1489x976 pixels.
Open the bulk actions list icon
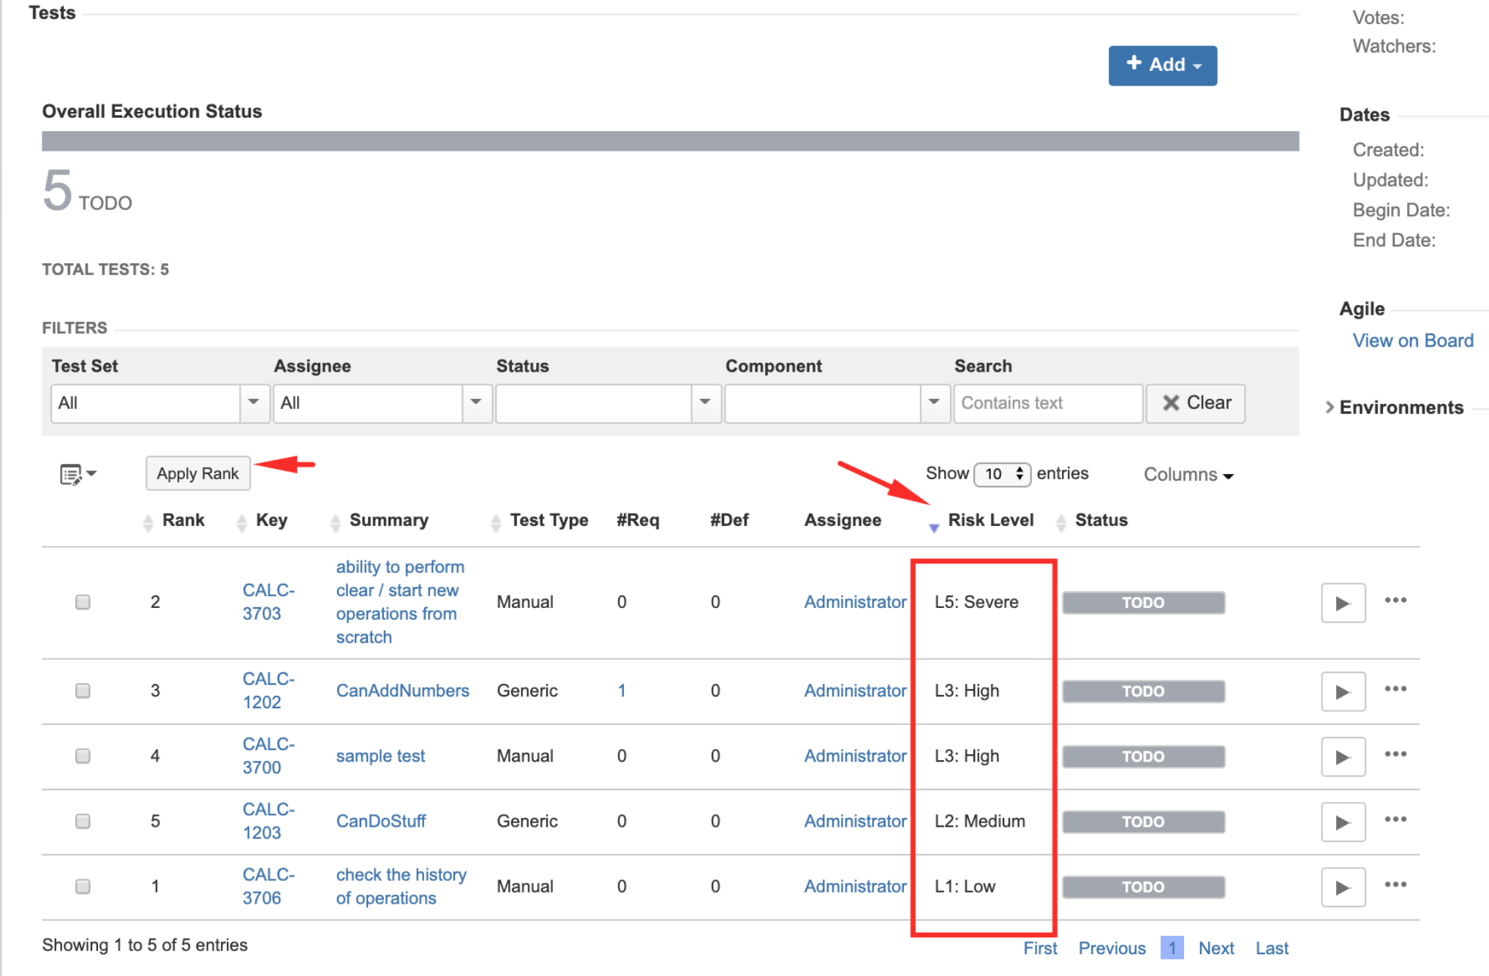78,474
